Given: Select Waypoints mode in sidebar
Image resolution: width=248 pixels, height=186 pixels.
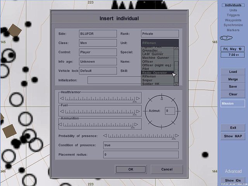Looking at the screenshot, I should (233, 20).
